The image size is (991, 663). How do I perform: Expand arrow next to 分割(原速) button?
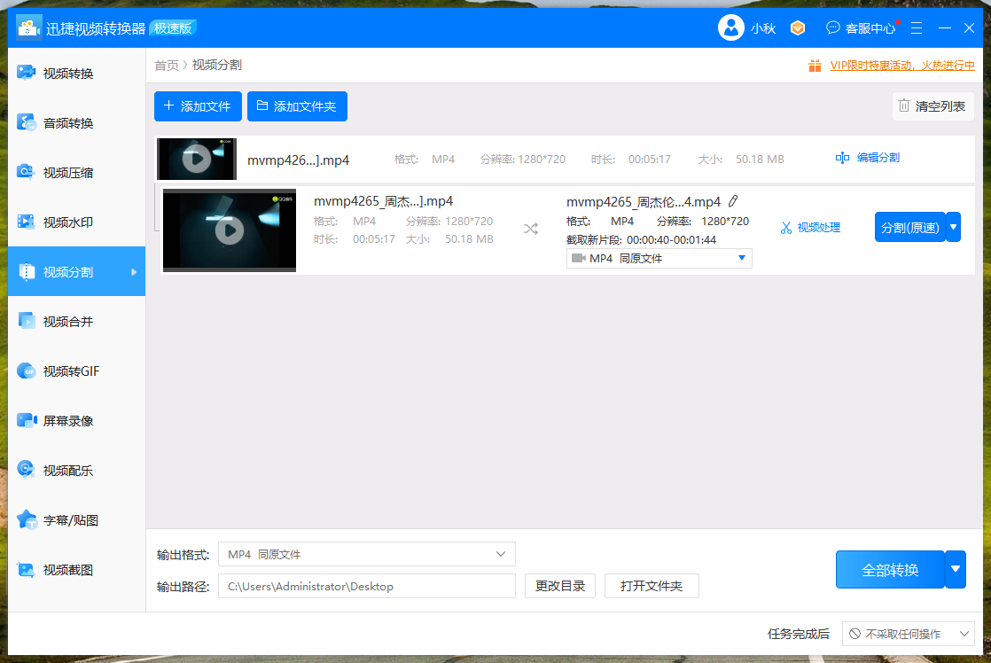point(953,227)
